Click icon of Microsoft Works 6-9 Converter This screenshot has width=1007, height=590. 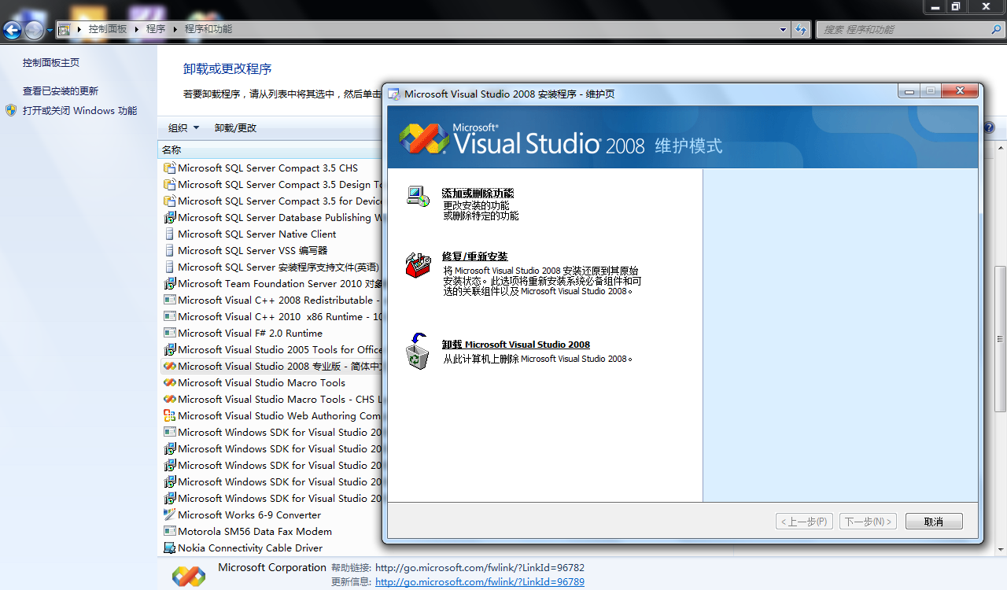169,514
